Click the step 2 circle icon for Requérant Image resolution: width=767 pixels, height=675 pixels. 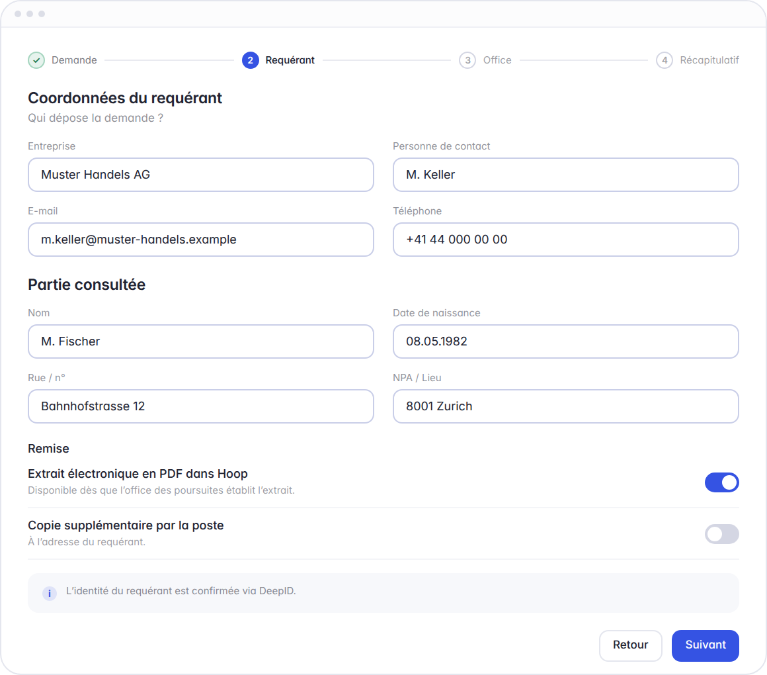coord(251,60)
